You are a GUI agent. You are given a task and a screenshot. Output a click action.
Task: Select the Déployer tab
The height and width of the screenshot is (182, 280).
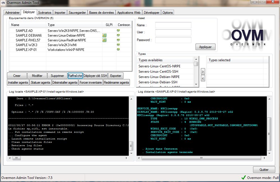point(29,12)
